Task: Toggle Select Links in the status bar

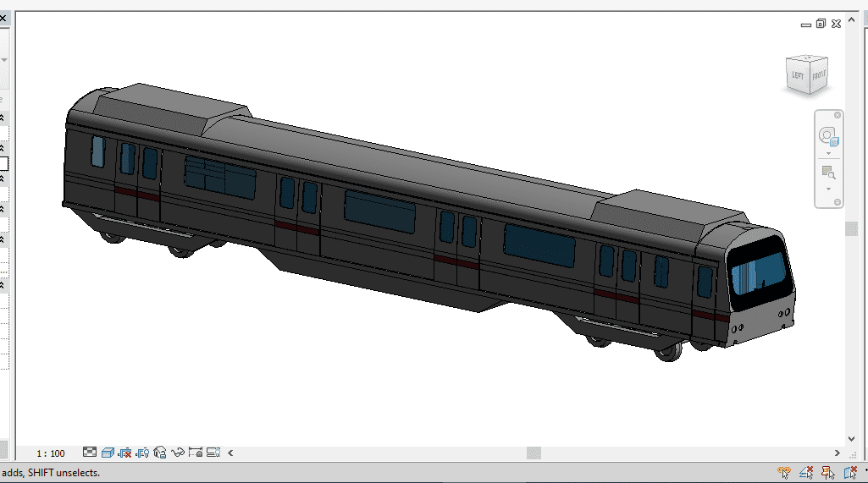Action: pyautogui.click(x=785, y=473)
